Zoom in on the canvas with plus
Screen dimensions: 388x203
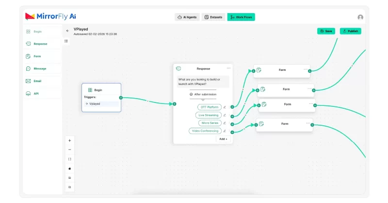pos(69,140)
